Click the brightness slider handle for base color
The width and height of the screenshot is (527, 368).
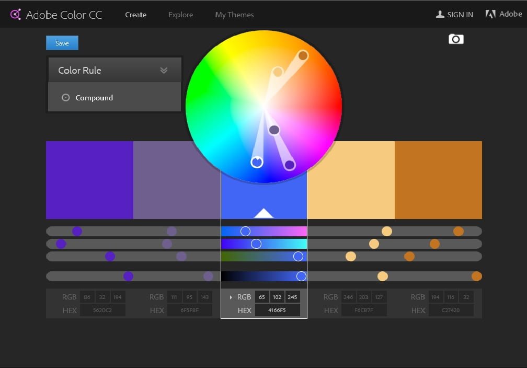coord(301,276)
